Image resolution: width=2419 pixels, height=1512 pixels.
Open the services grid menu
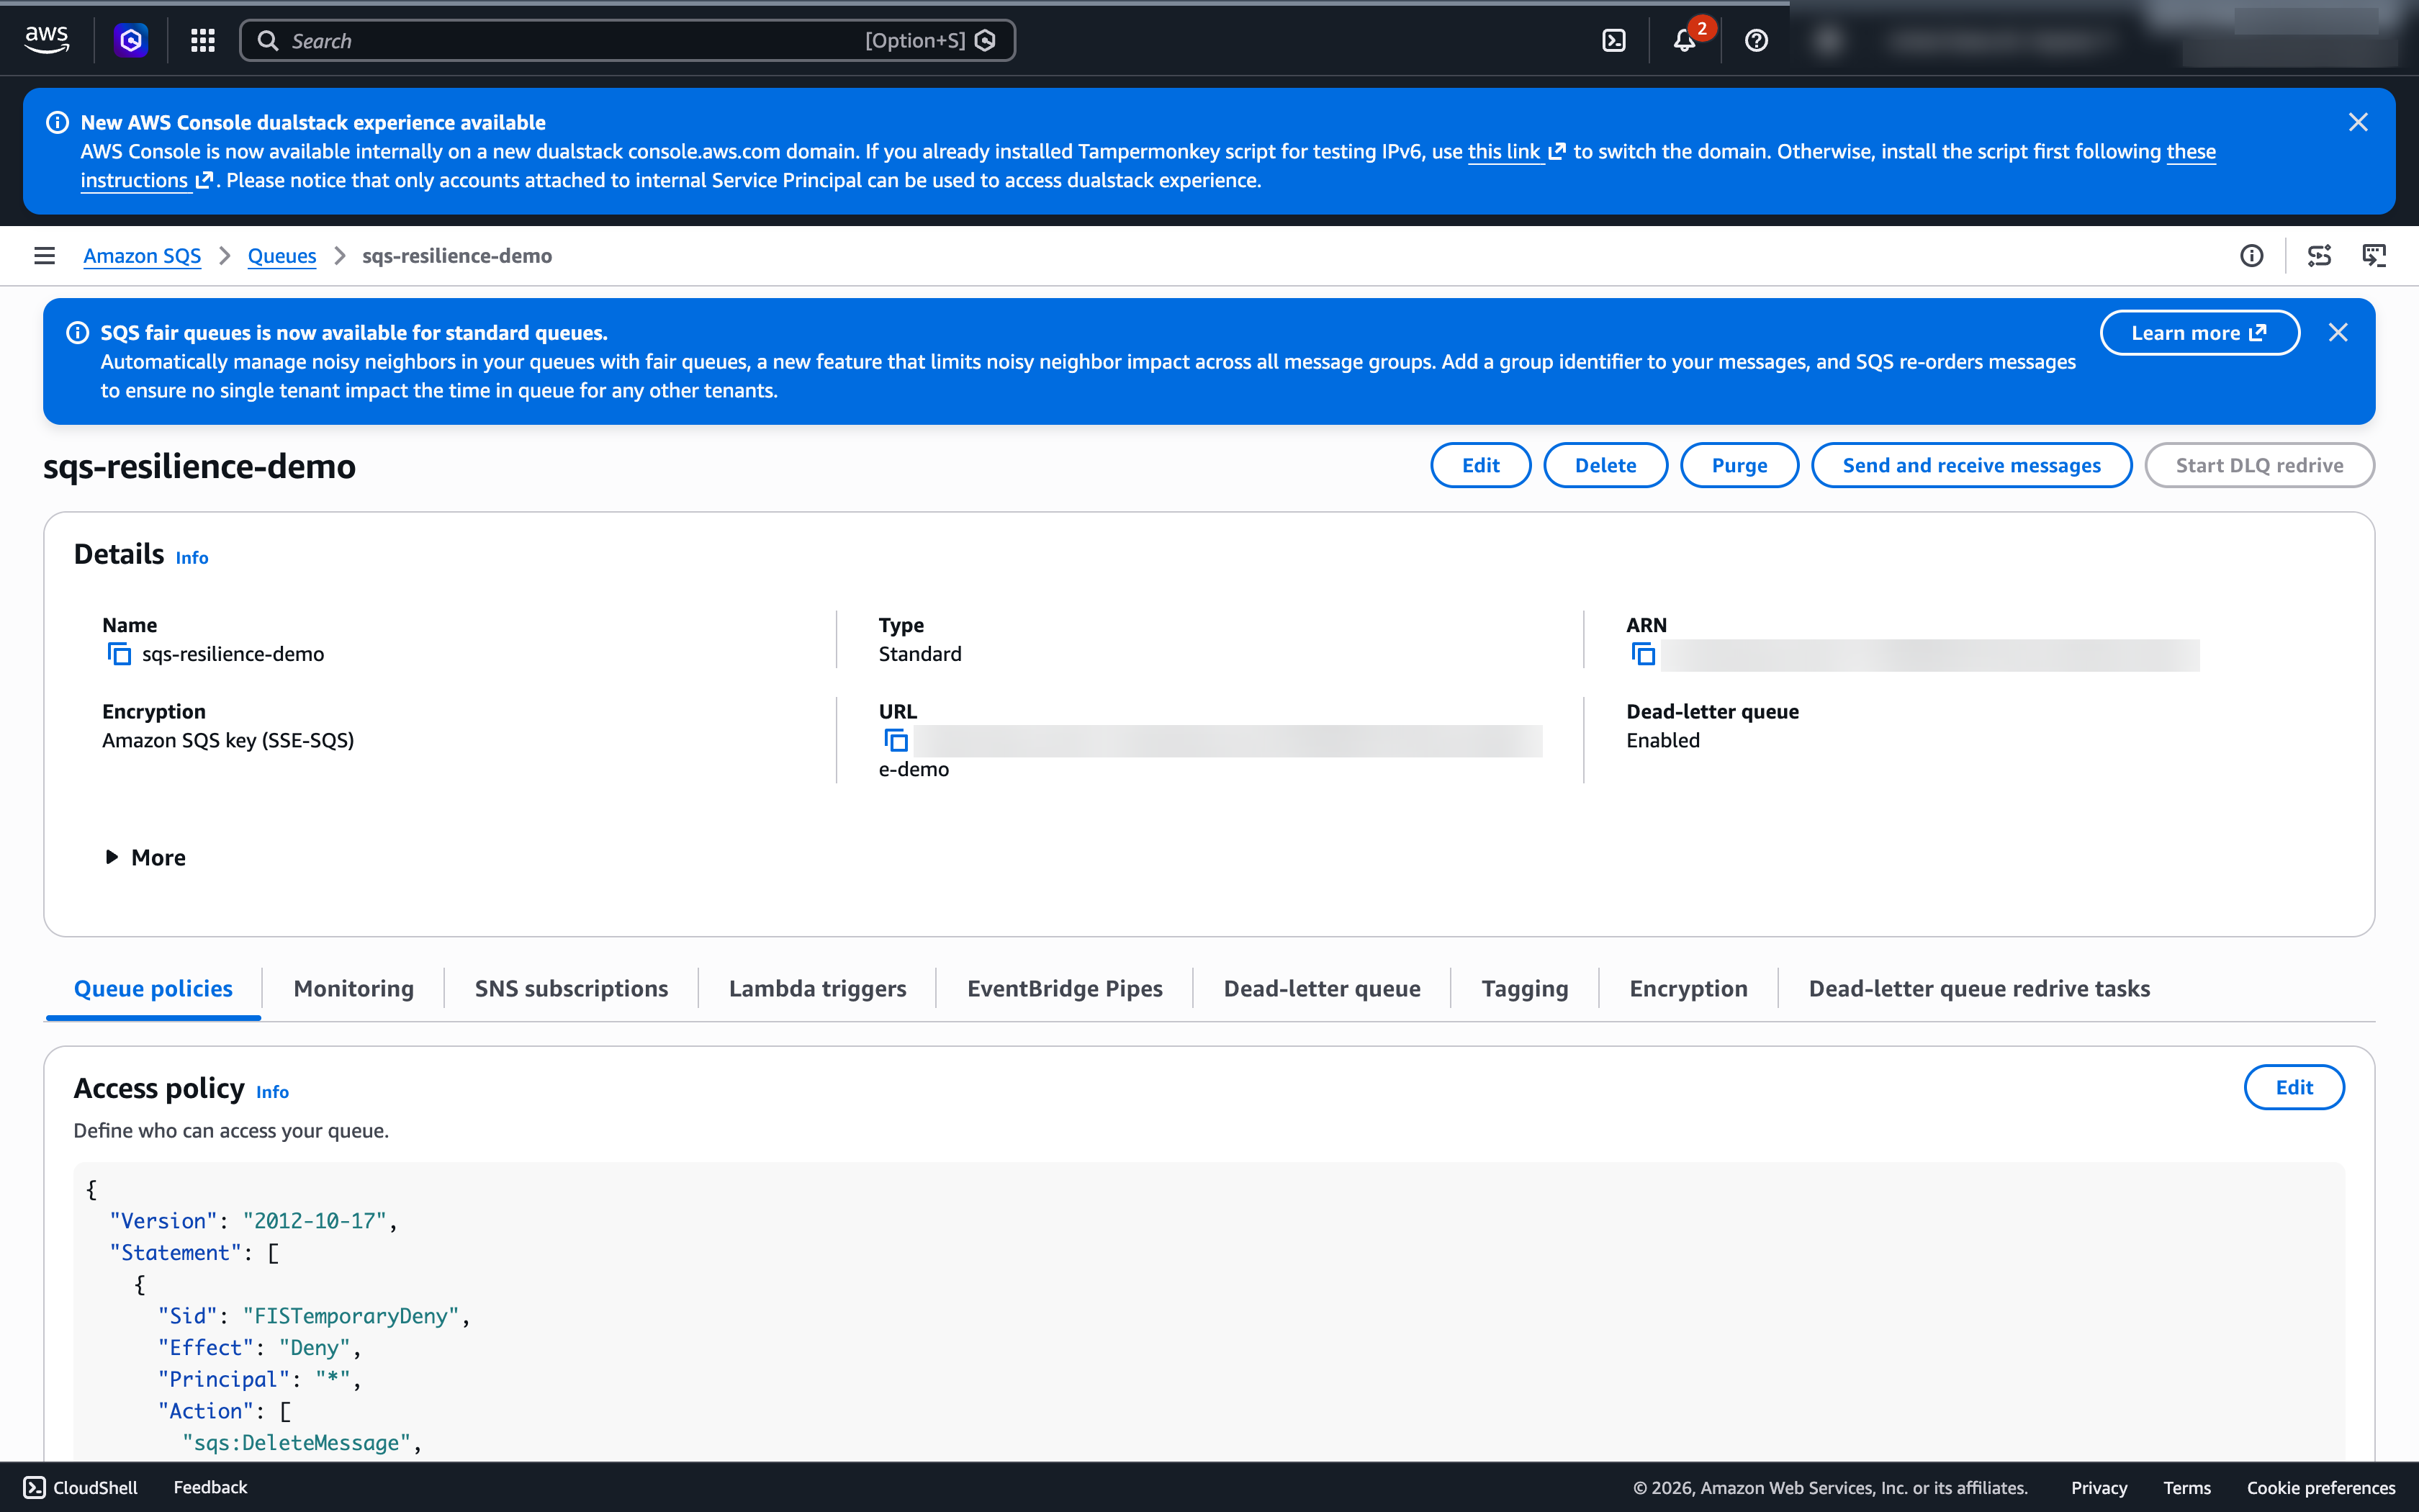[x=203, y=40]
